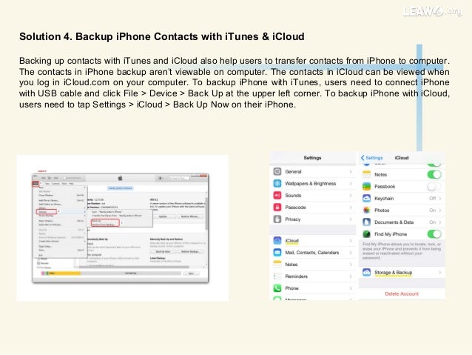
Task: Open Documents & Data On chevron
Action: click(x=439, y=222)
